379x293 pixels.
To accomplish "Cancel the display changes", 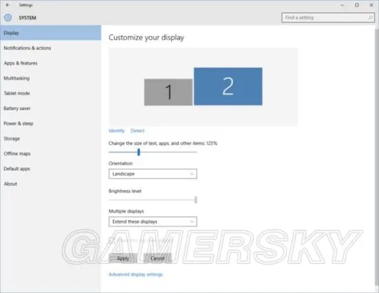I will click(x=157, y=258).
